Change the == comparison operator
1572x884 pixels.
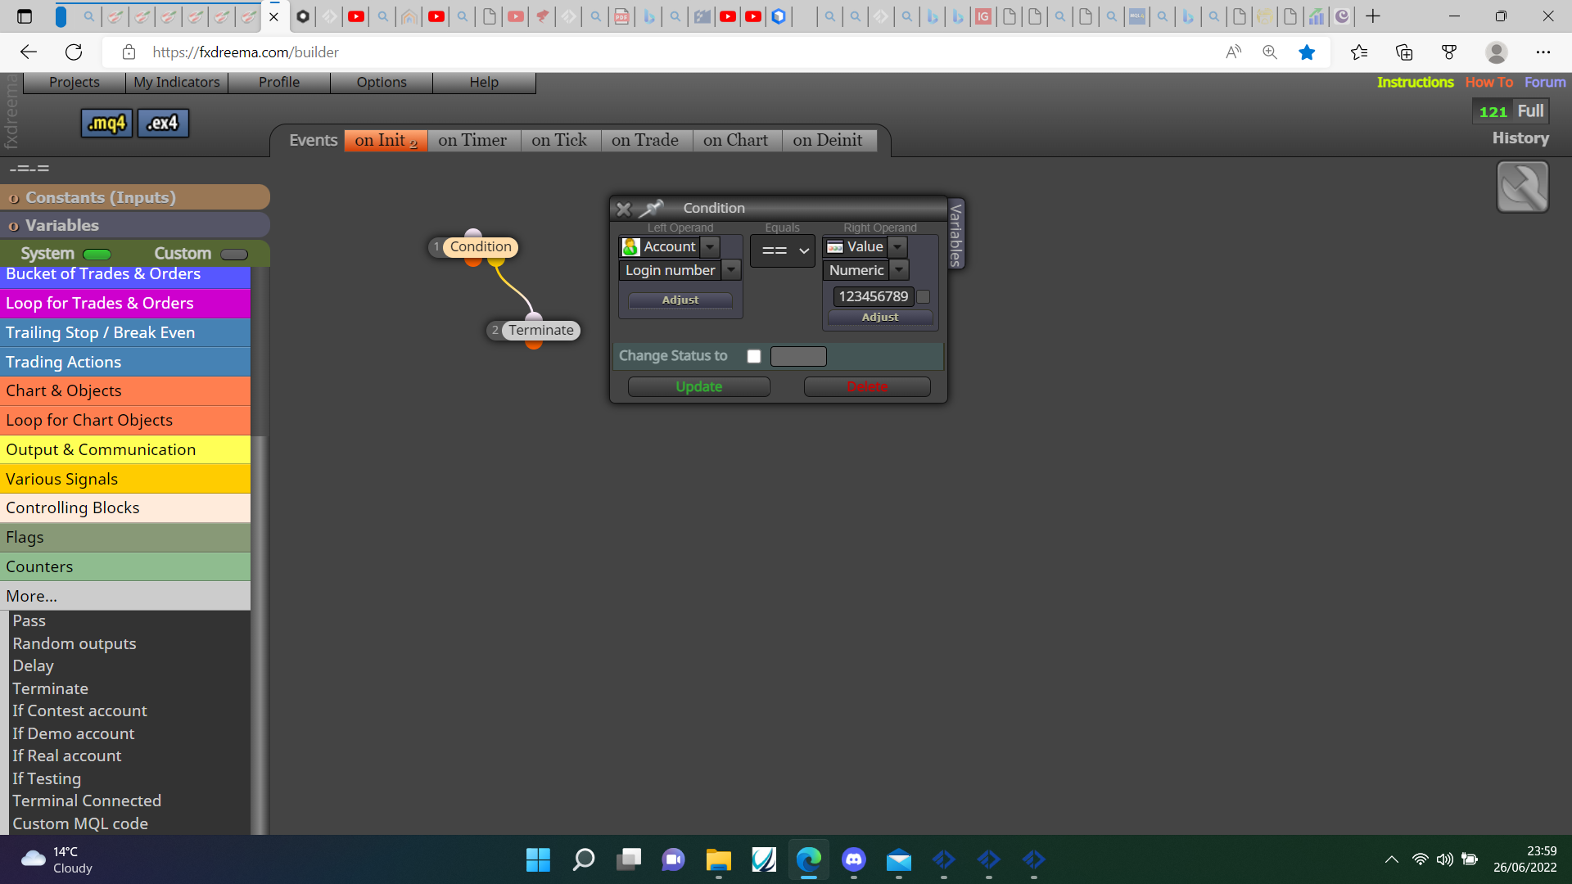coord(783,250)
